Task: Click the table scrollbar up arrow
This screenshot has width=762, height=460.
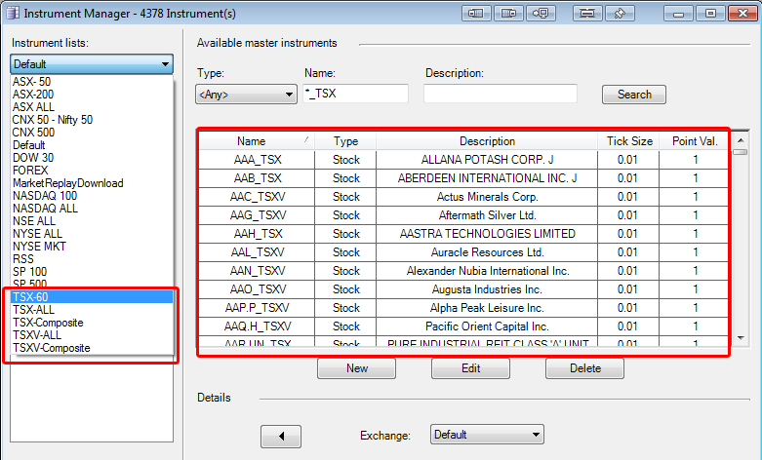Action: pos(741,140)
